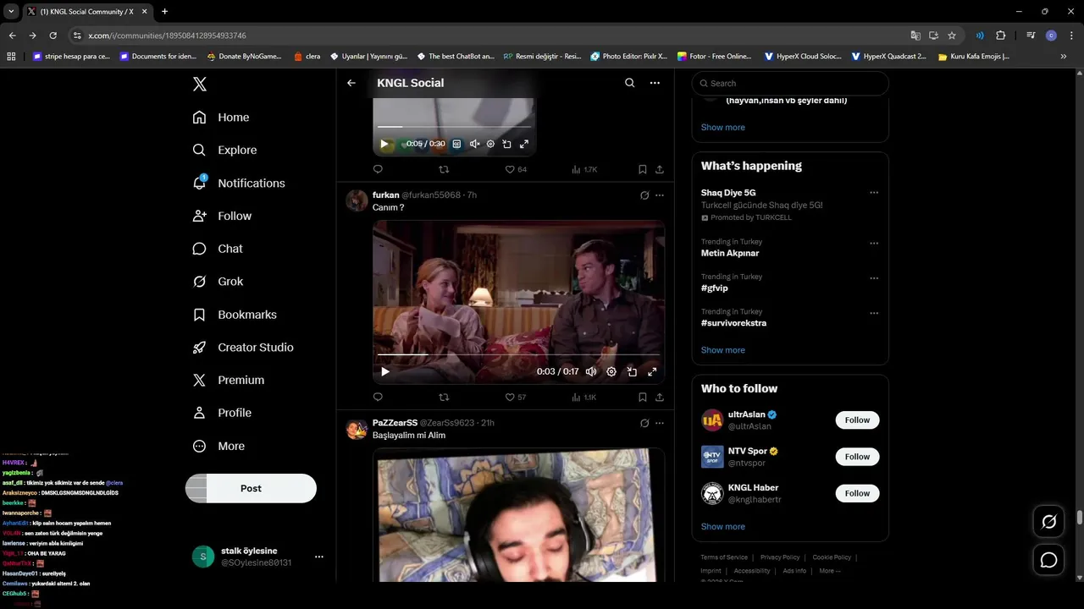The image size is (1084, 609).
Task: Open the floating Grok button
Action: (x=1048, y=522)
